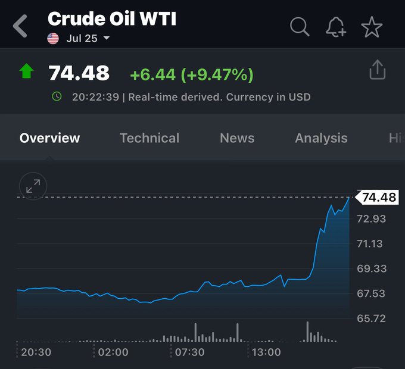Image resolution: width=405 pixels, height=369 pixels.
Task: Go back using the left chevron
Action: click(21, 27)
